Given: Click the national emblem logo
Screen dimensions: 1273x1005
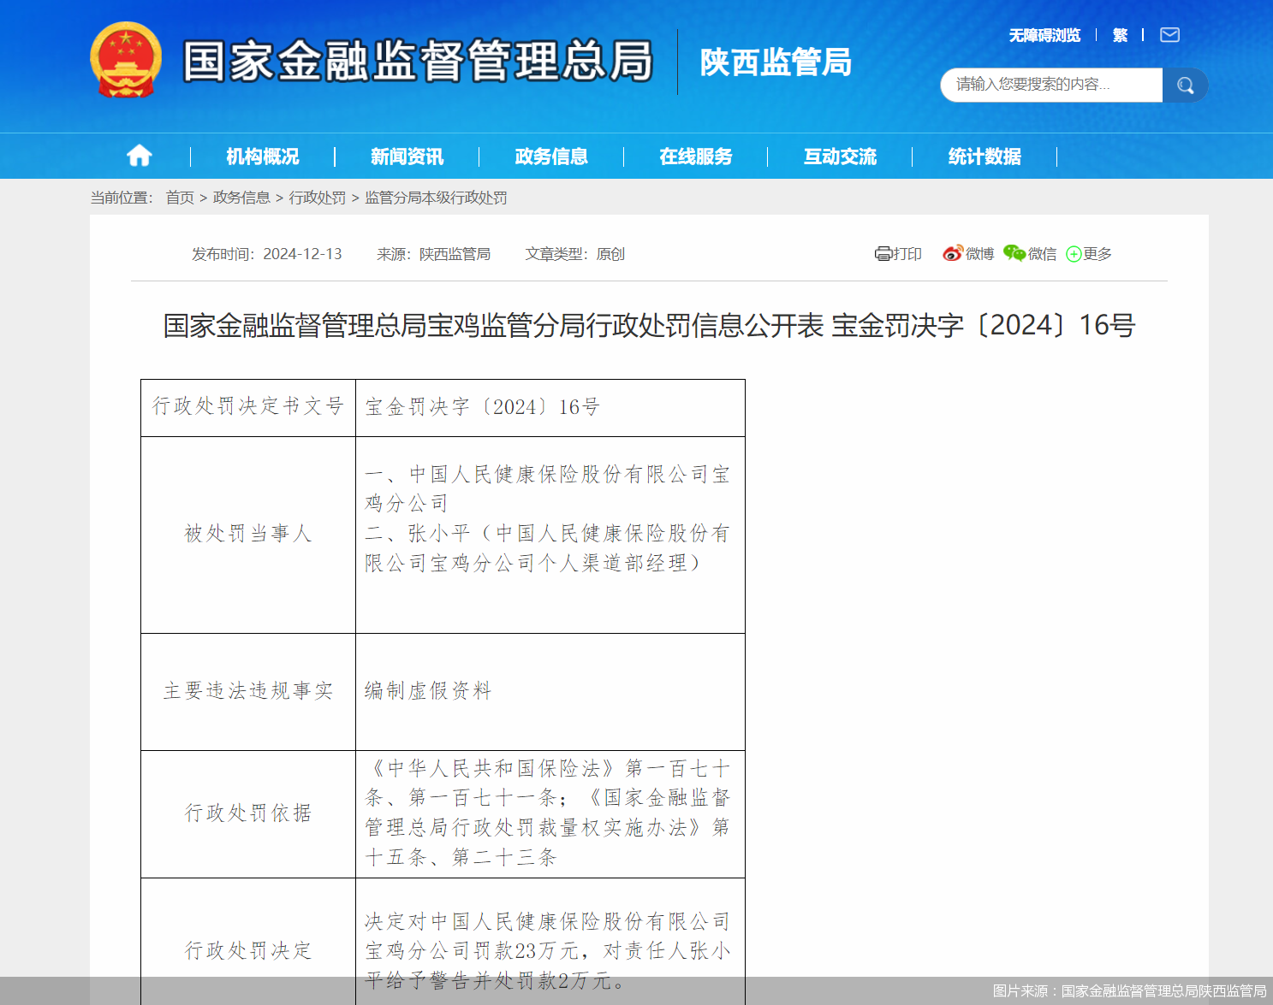Looking at the screenshot, I should point(126,60).
